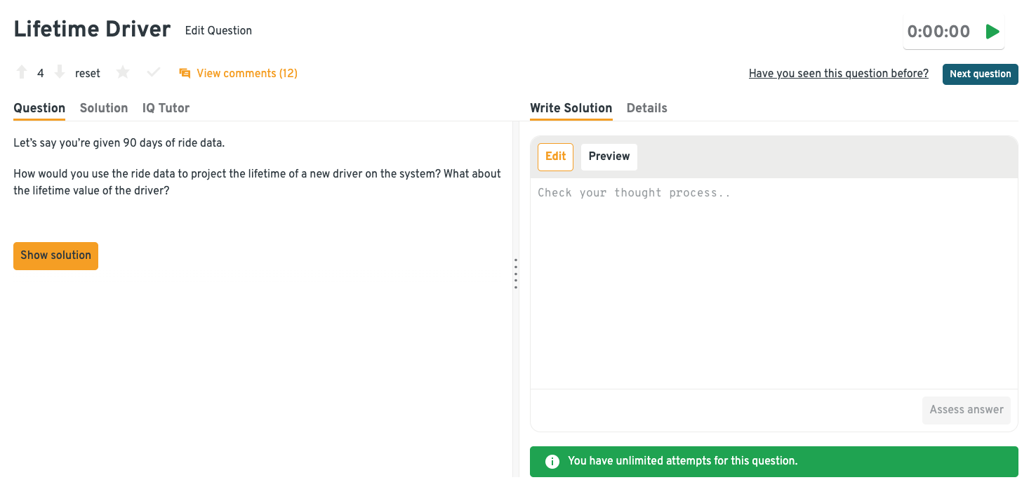Click the panel divider drag handle
The height and width of the screenshot is (494, 1036).
pos(516,274)
